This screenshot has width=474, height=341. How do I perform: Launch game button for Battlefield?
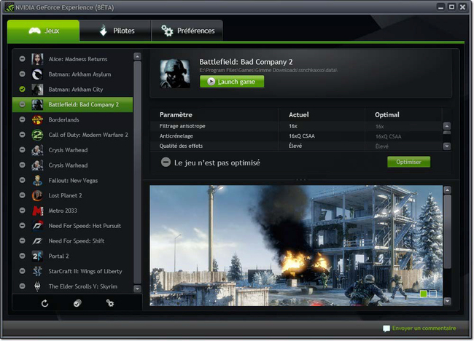(232, 82)
